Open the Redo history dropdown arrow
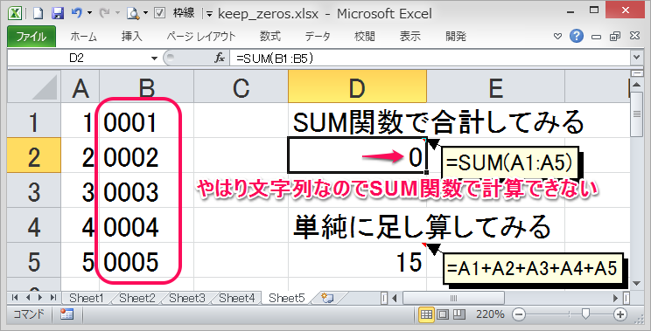Screen dimensions: 651x331 click(x=116, y=13)
